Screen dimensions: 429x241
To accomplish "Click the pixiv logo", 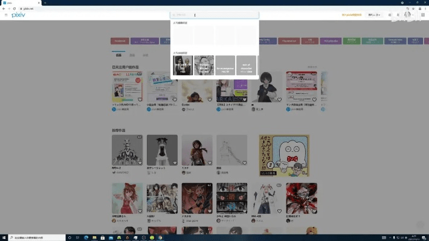I will pyautogui.click(x=18, y=14).
